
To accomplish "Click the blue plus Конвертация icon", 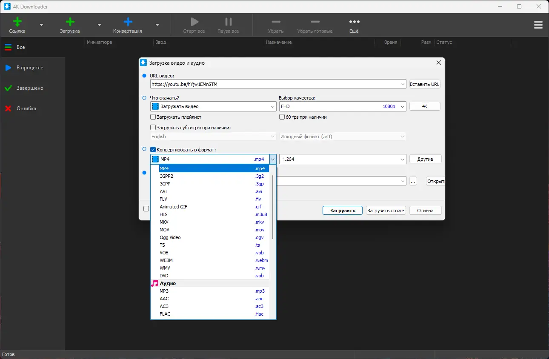I will tap(127, 22).
